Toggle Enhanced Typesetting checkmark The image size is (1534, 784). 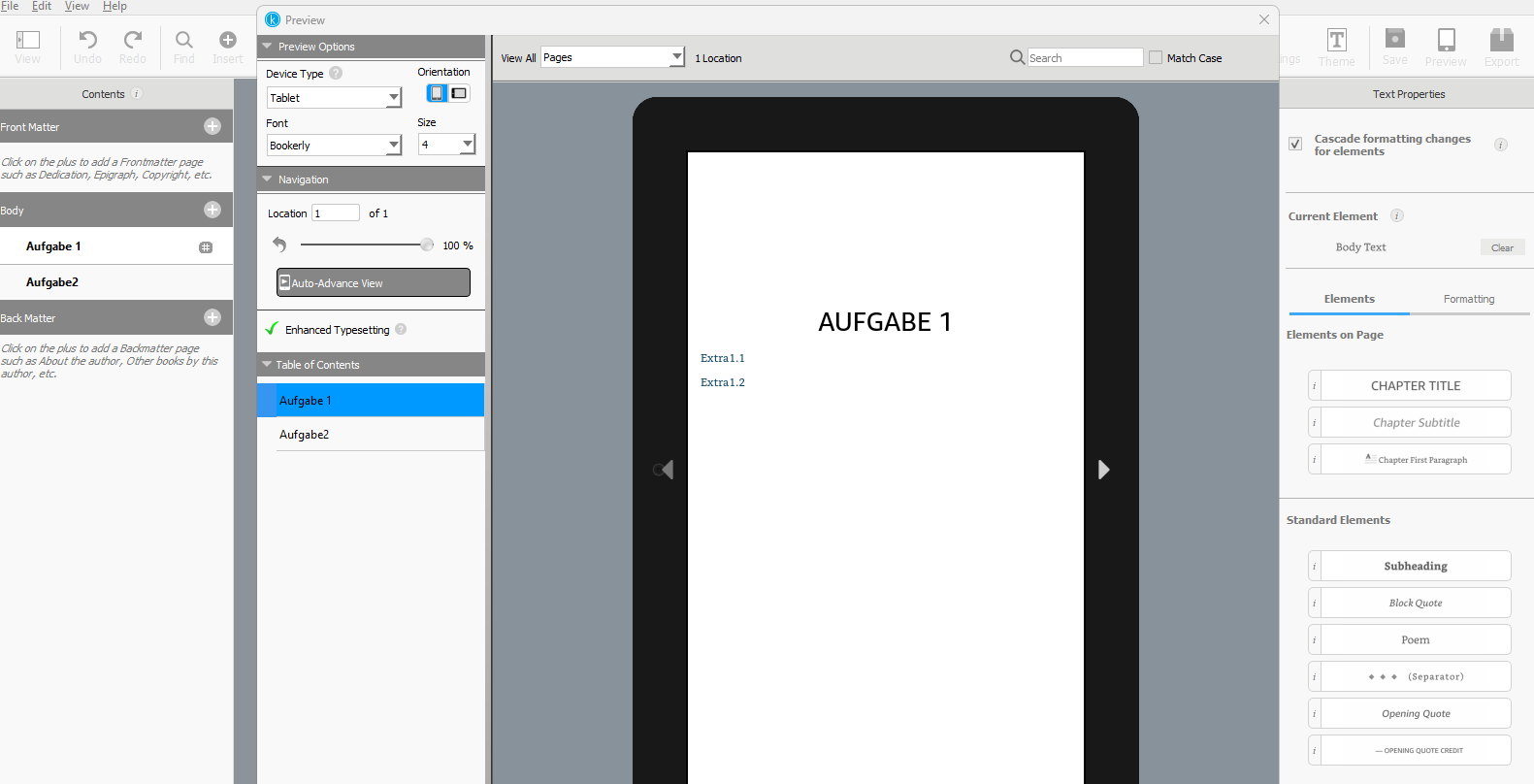pyautogui.click(x=272, y=329)
